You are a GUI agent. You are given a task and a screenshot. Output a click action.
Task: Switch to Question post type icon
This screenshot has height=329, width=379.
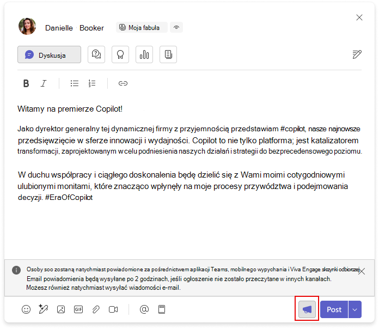96,54
